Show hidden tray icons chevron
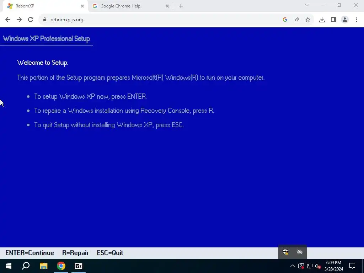Screen dimensions: 364x273 [x=293, y=266]
